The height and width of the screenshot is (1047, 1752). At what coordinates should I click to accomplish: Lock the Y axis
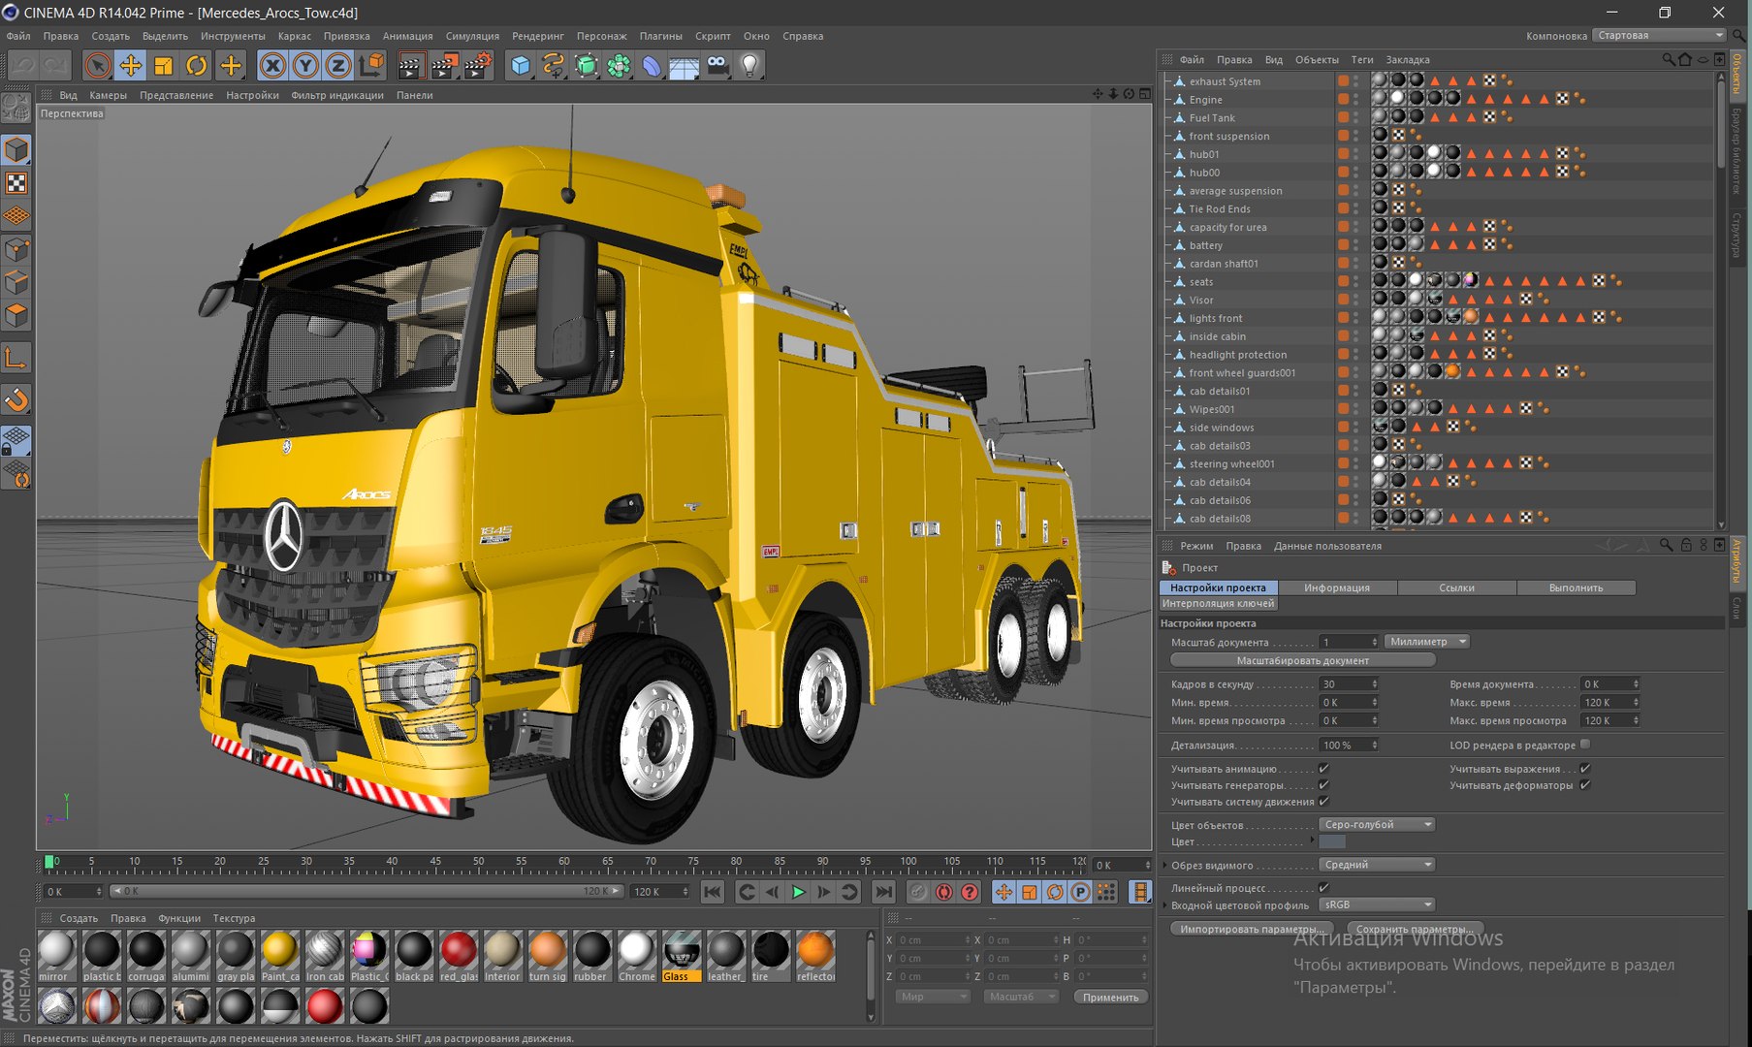click(305, 65)
